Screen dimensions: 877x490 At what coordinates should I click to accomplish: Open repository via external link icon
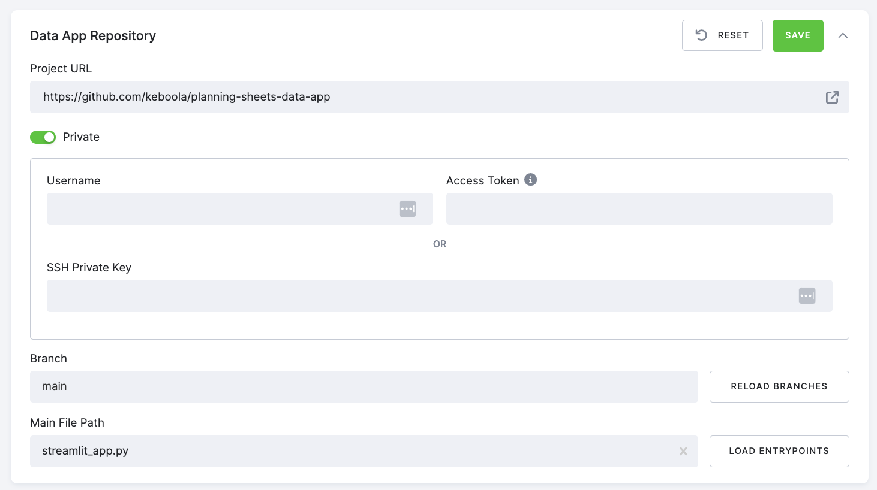pyautogui.click(x=832, y=96)
